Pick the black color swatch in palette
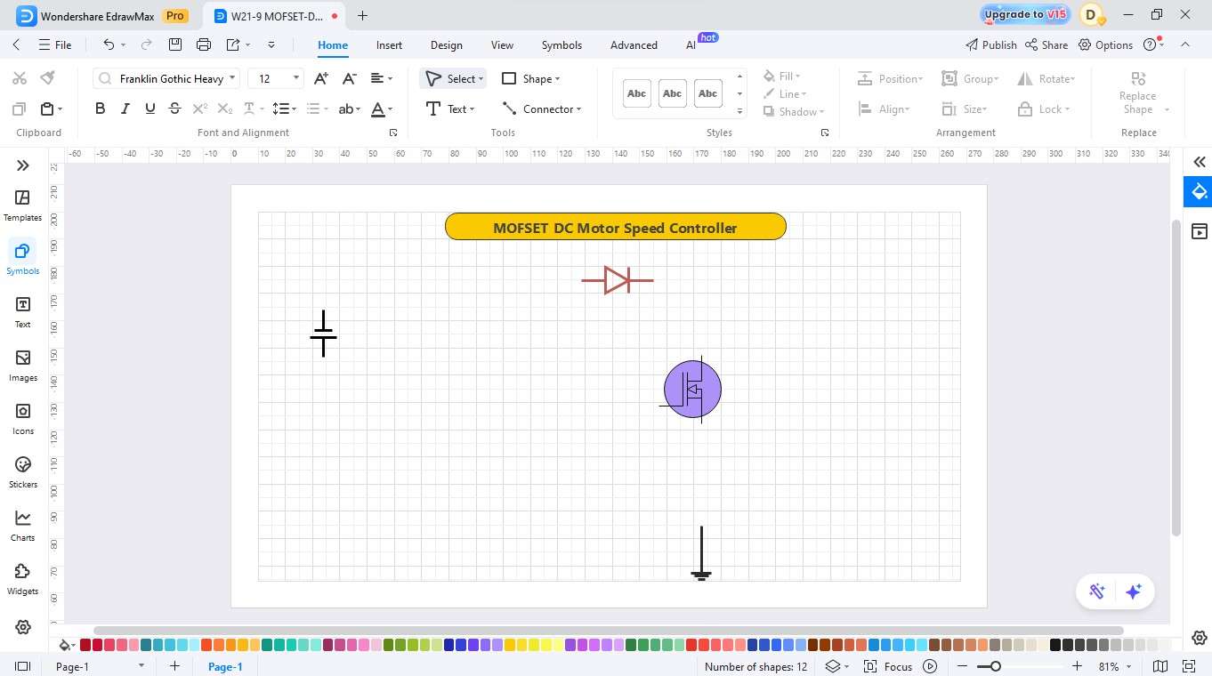1212x676 pixels. [x=1055, y=645]
